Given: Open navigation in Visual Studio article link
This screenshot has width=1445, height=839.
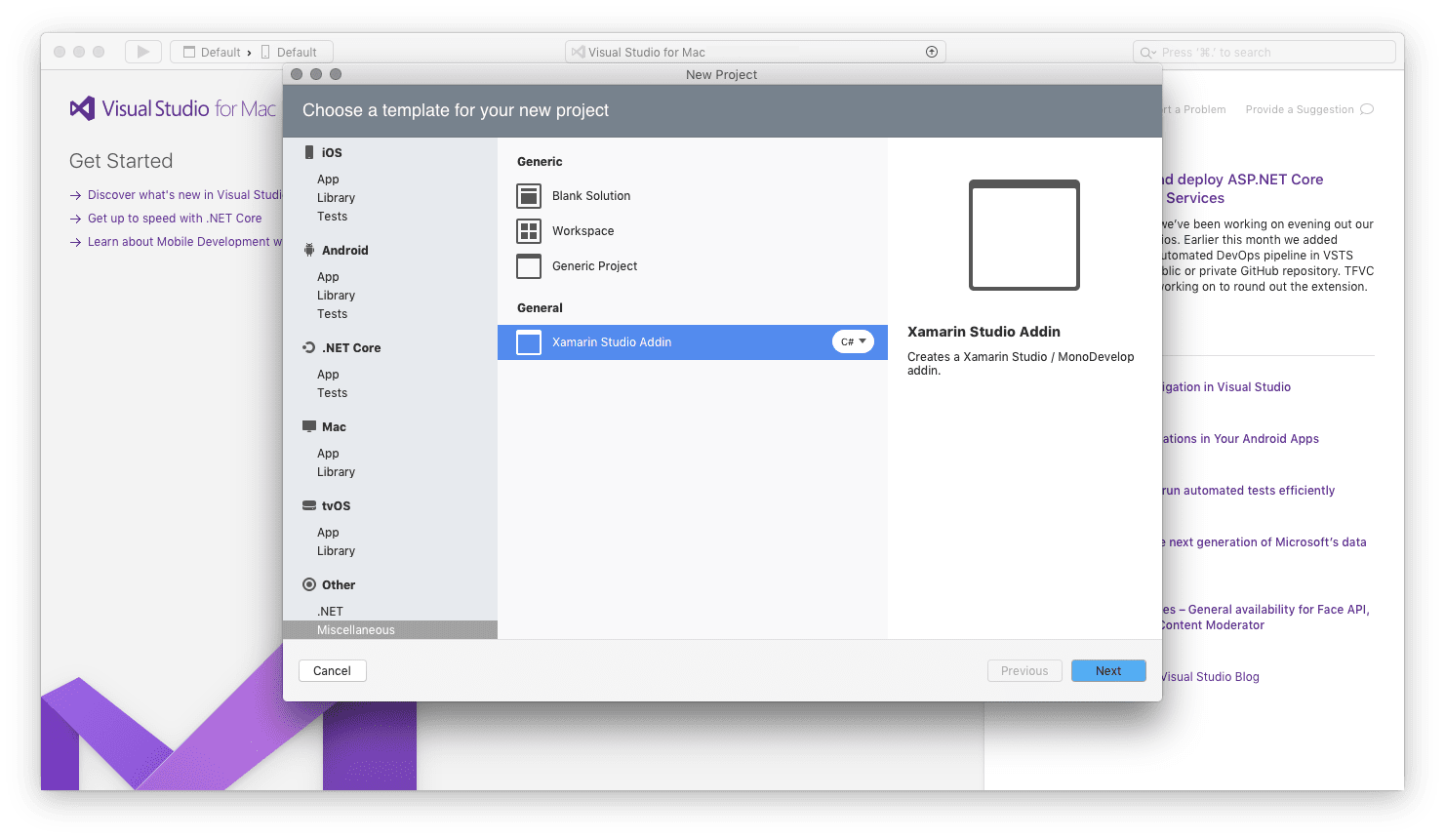Looking at the screenshot, I should click(x=1226, y=387).
